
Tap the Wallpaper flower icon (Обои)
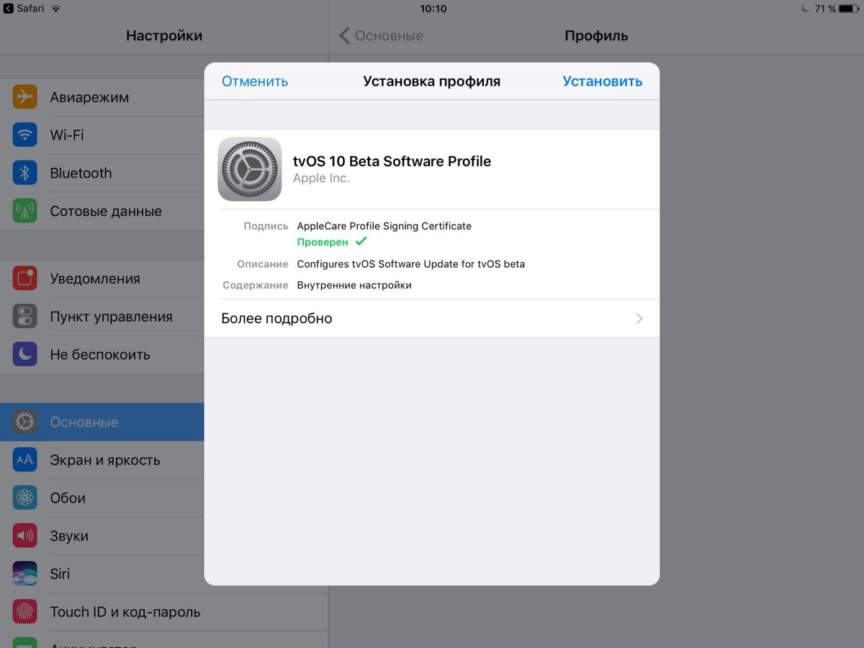pos(24,498)
